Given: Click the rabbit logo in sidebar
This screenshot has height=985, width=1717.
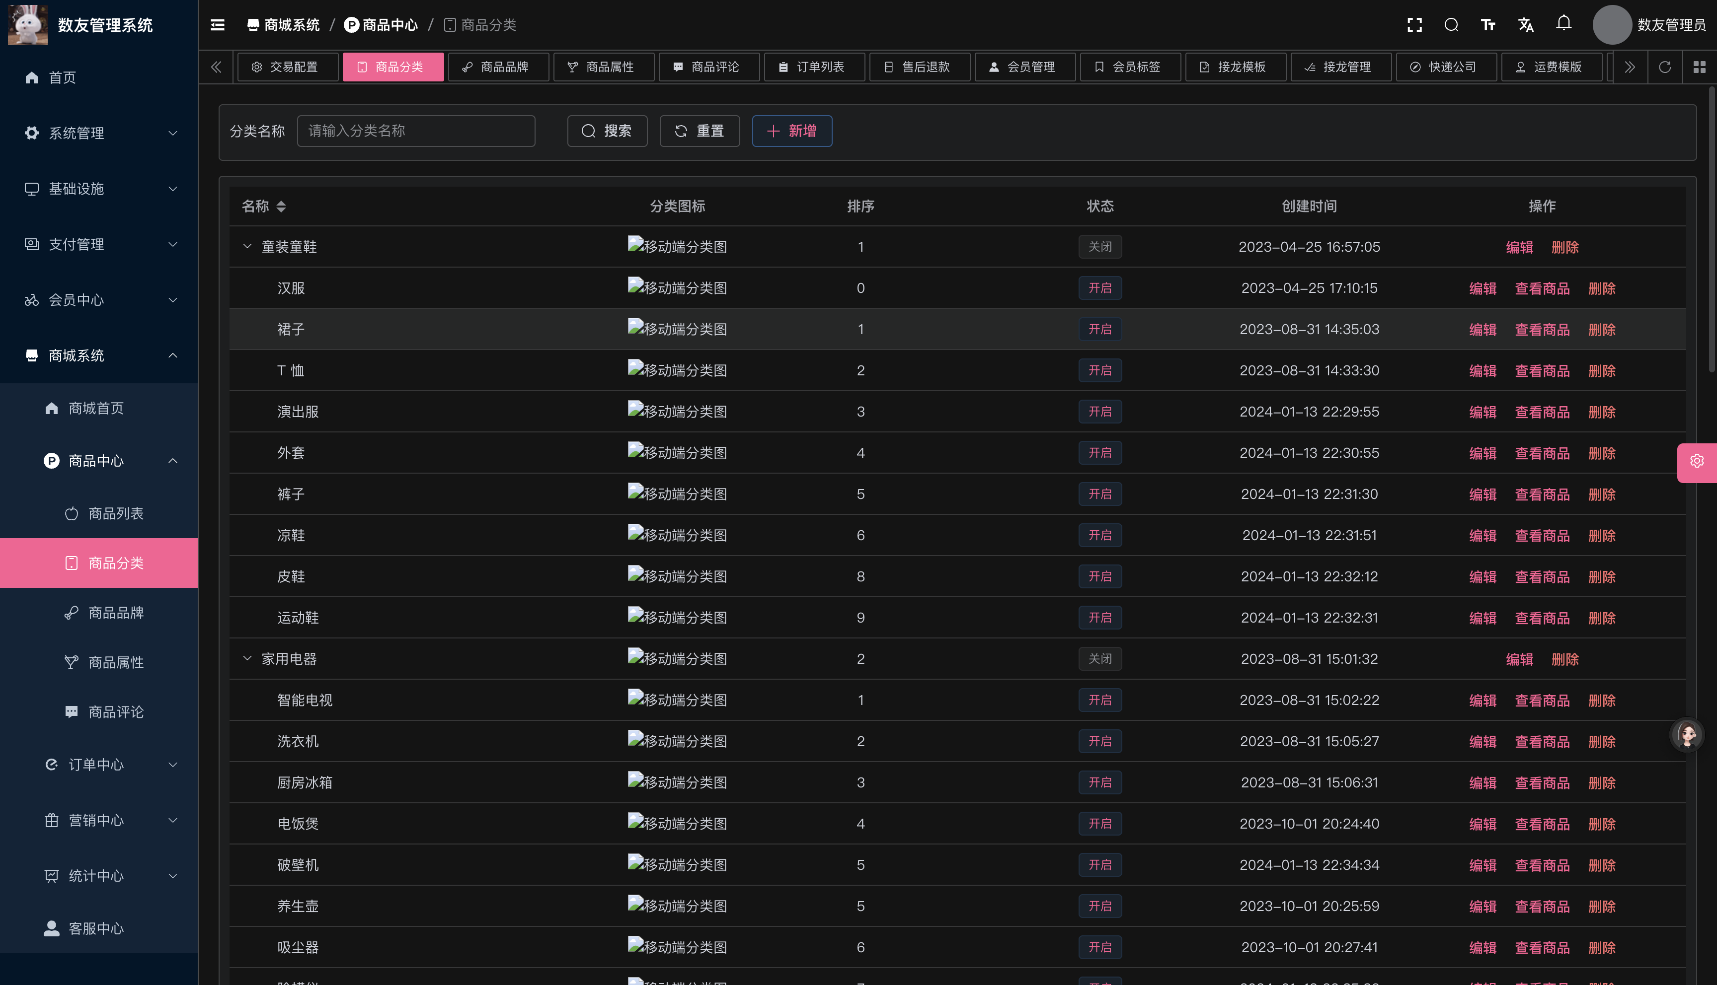Looking at the screenshot, I should point(28,25).
